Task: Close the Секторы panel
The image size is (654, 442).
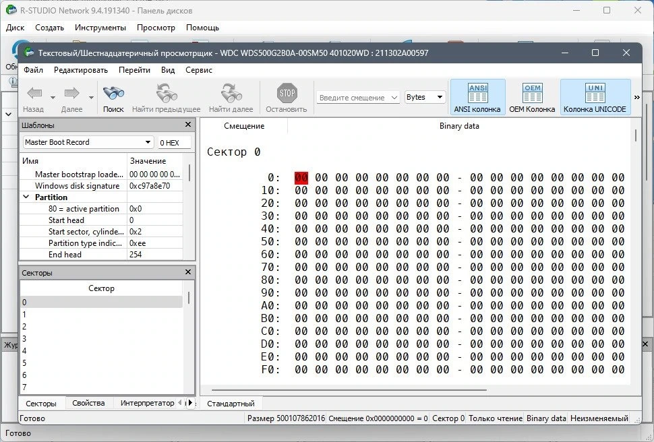Action: point(187,272)
